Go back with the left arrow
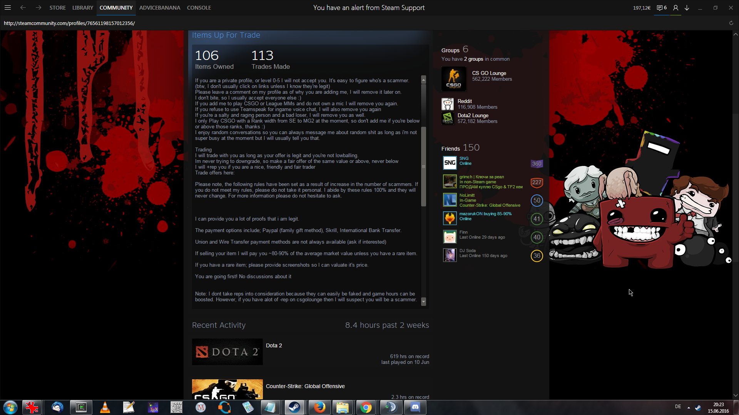 point(23,8)
